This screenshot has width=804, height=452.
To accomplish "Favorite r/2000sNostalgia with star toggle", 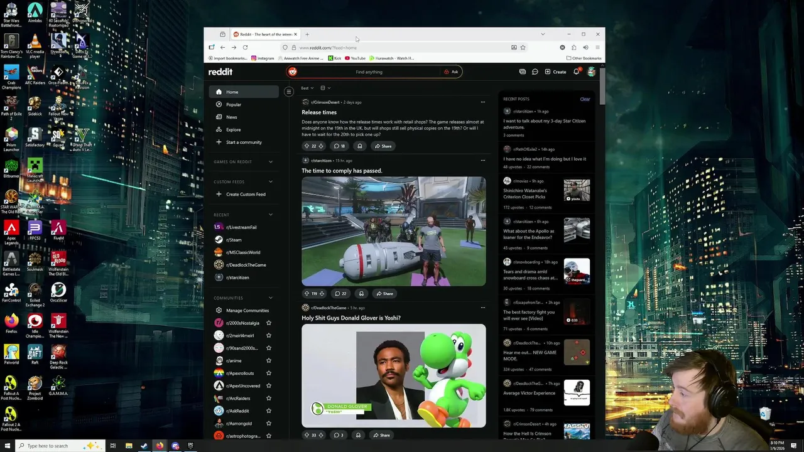I will 268,323.
